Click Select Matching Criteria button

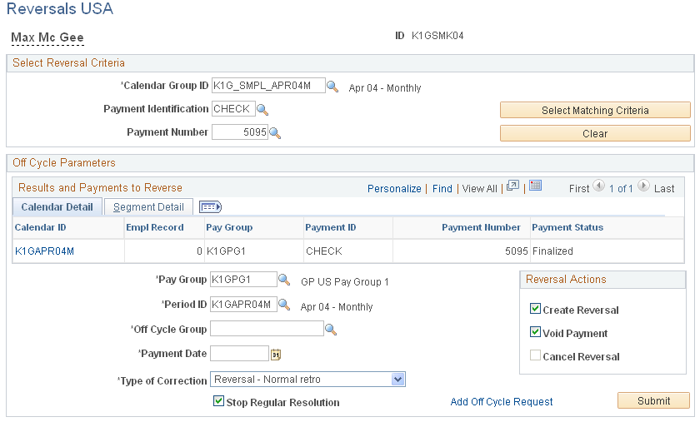(595, 110)
